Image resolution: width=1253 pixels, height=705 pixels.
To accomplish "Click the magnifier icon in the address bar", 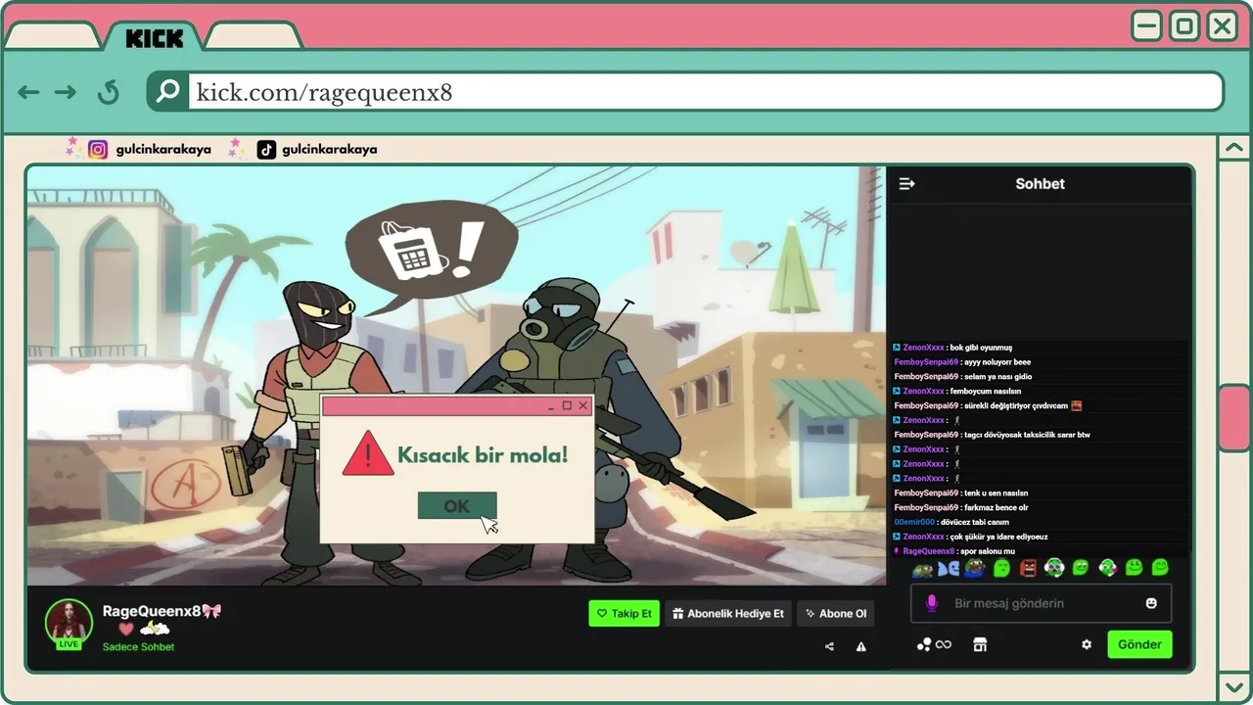I will click(x=168, y=92).
